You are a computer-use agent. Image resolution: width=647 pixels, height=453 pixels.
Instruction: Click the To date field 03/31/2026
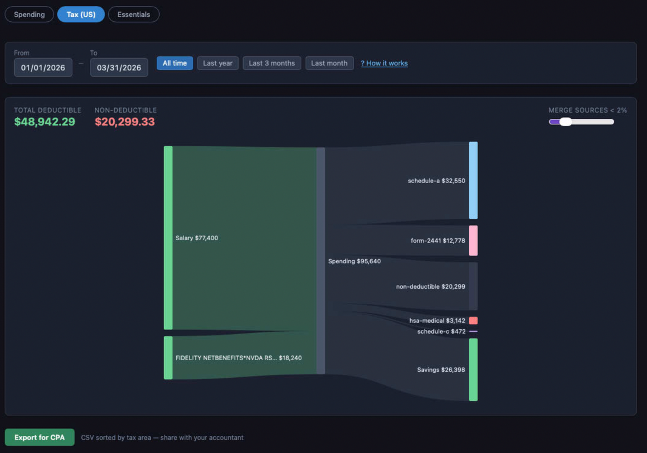point(119,67)
